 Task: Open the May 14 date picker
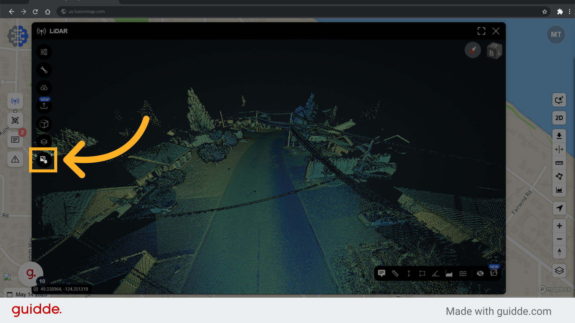click(27, 295)
